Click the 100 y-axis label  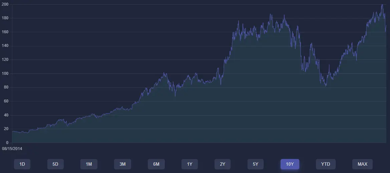(5, 74)
